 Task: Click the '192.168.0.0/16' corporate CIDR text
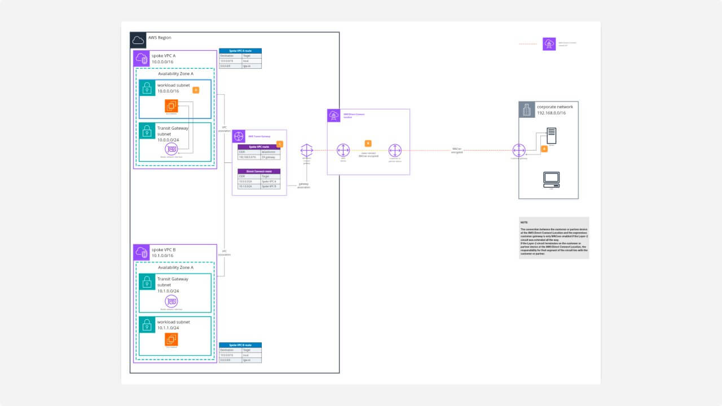pyautogui.click(x=551, y=113)
